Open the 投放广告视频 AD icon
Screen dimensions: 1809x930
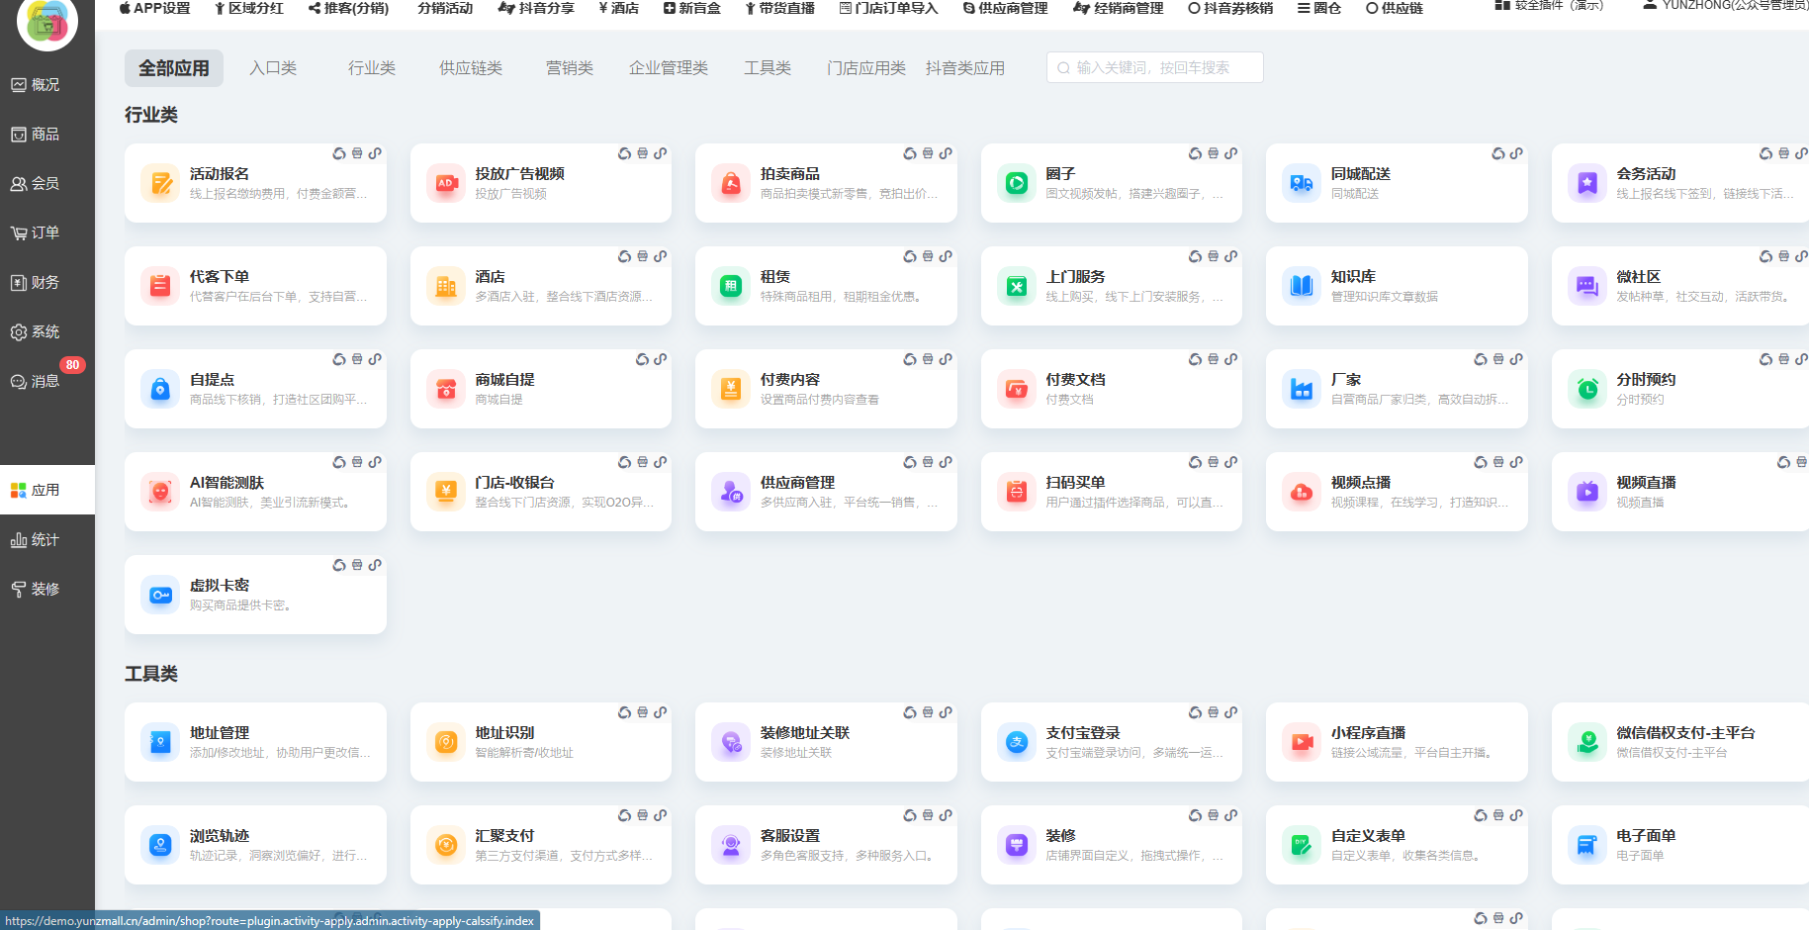(446, 183)
